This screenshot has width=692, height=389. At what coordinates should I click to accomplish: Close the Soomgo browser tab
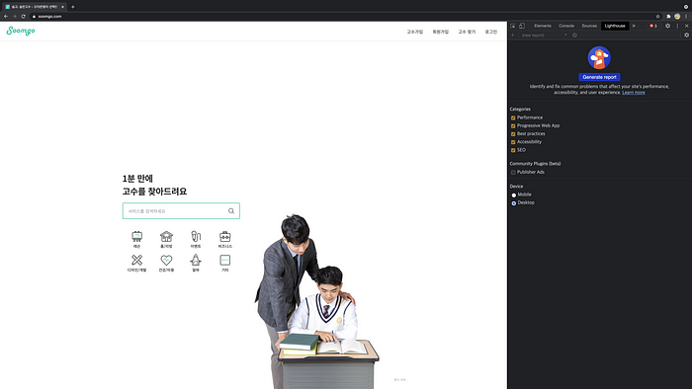coord(62,7)
